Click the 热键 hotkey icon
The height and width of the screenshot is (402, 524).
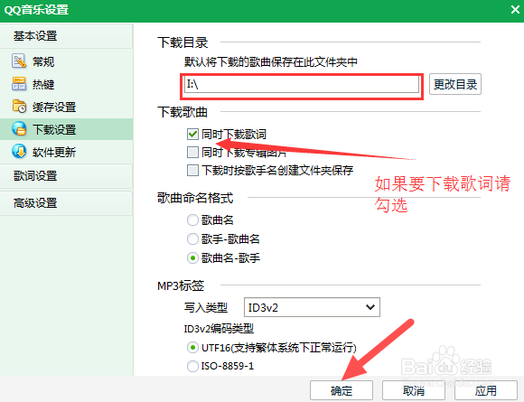(x=19, y=83)
